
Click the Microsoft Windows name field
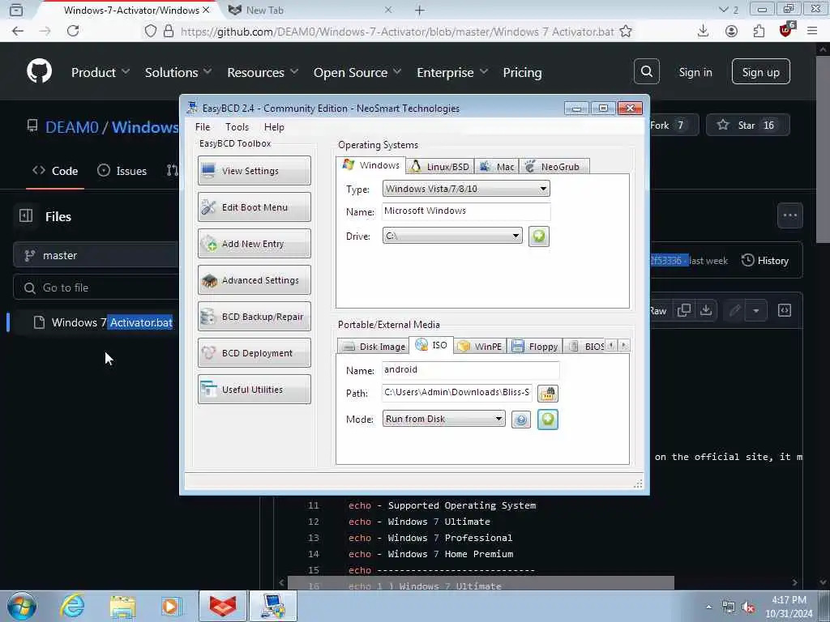(x=466, y=211)
